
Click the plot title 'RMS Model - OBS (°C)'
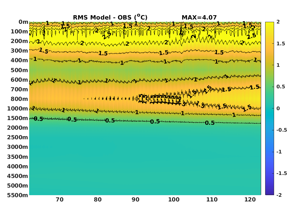(x=110, y=17)
